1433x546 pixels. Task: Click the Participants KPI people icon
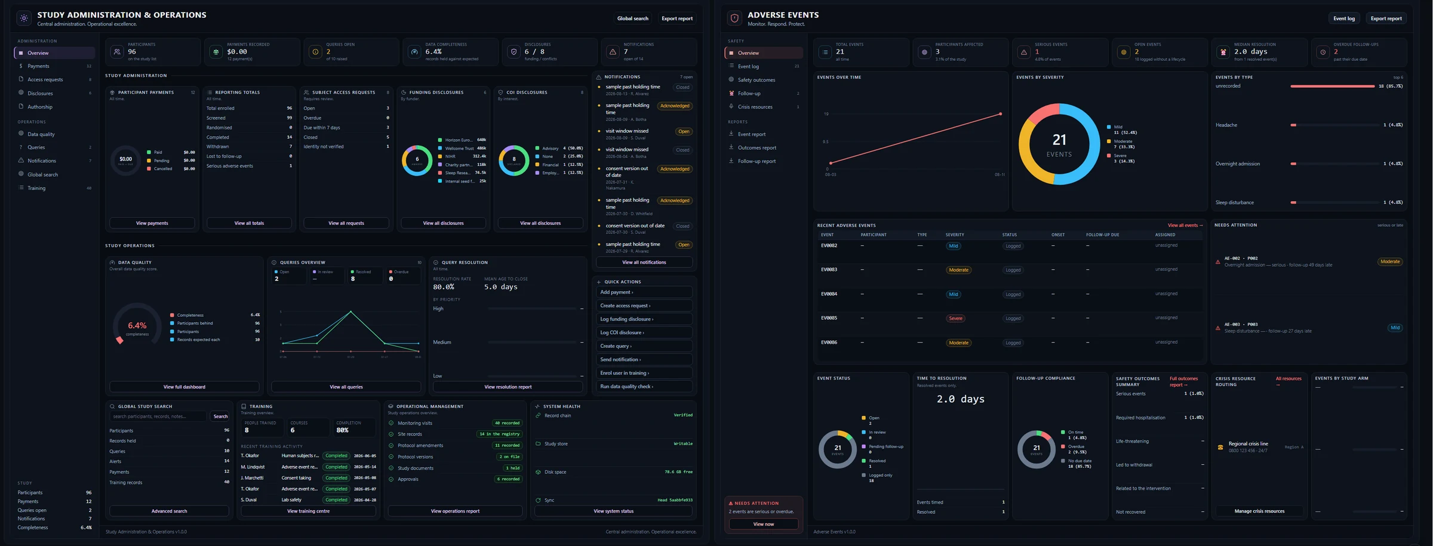(x=117, y=52)
